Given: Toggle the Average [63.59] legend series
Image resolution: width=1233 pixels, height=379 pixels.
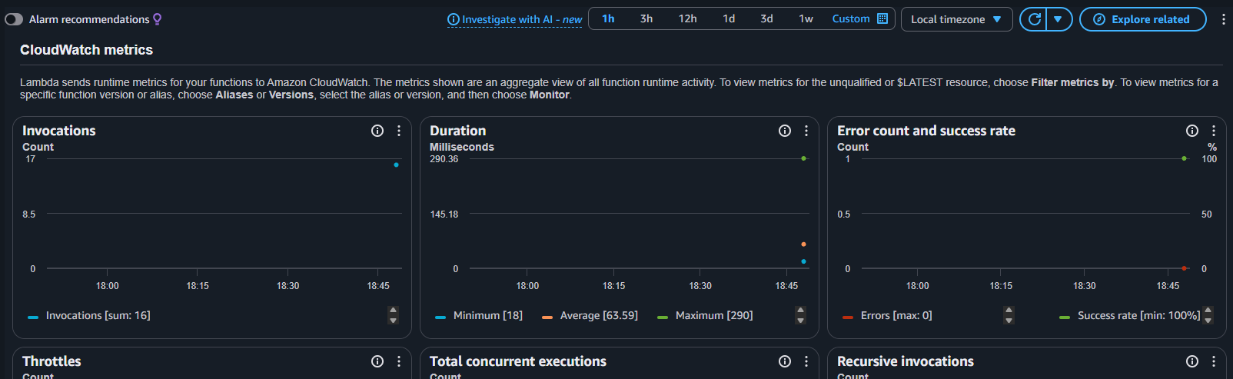Looking at the screenshot, I should (590, 316).
